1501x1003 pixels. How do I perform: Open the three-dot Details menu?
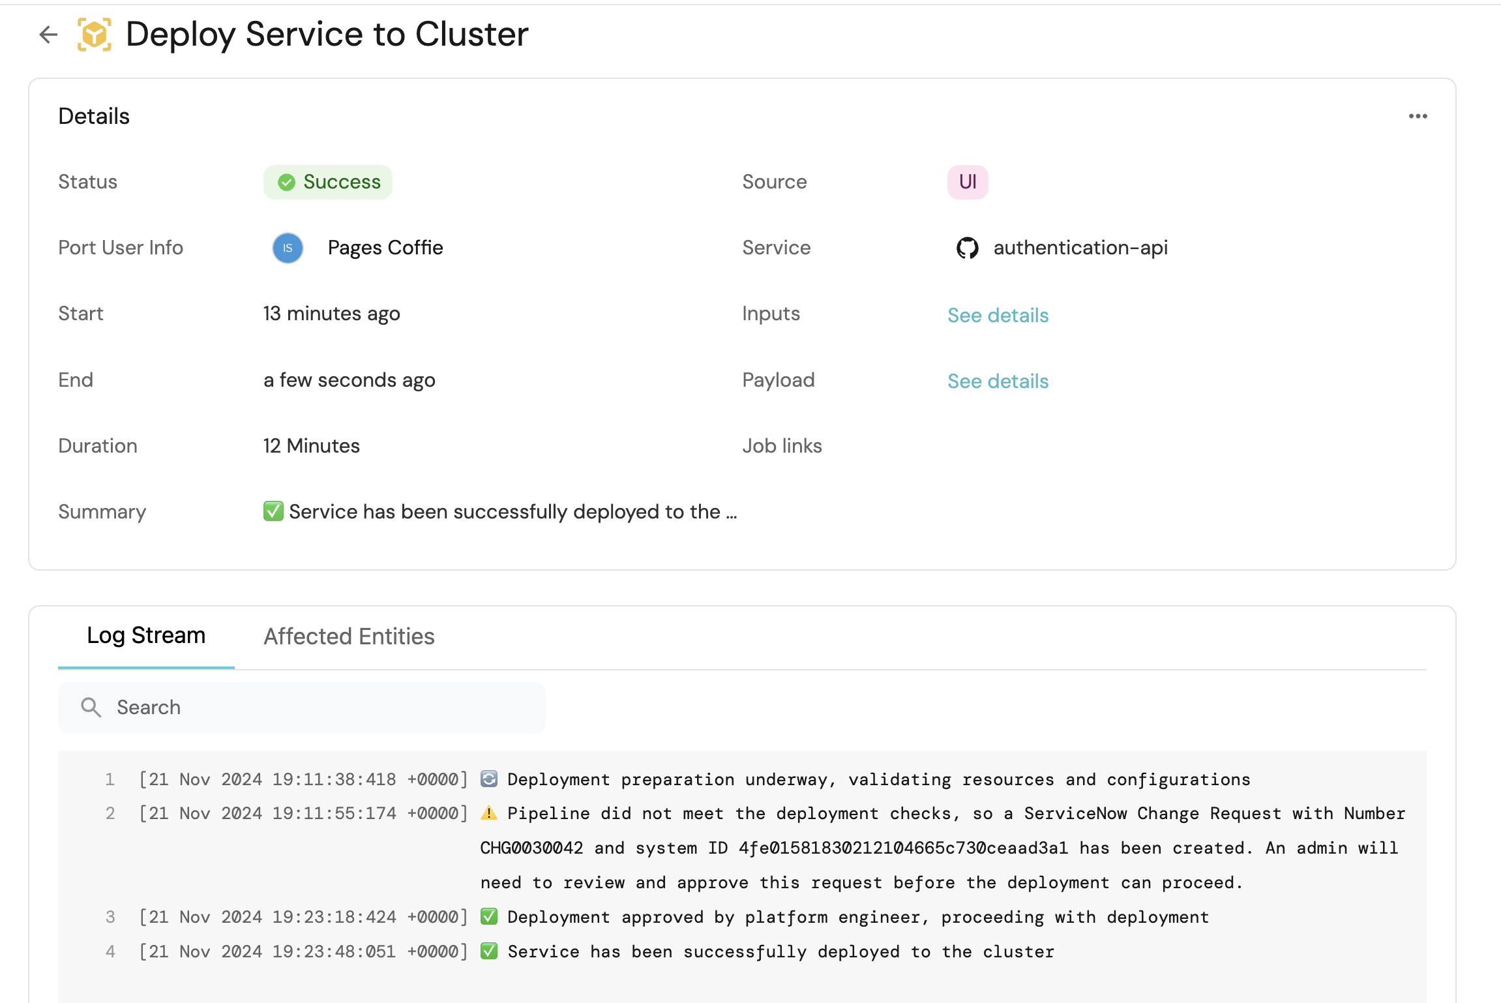click(x=1418, y=116)
